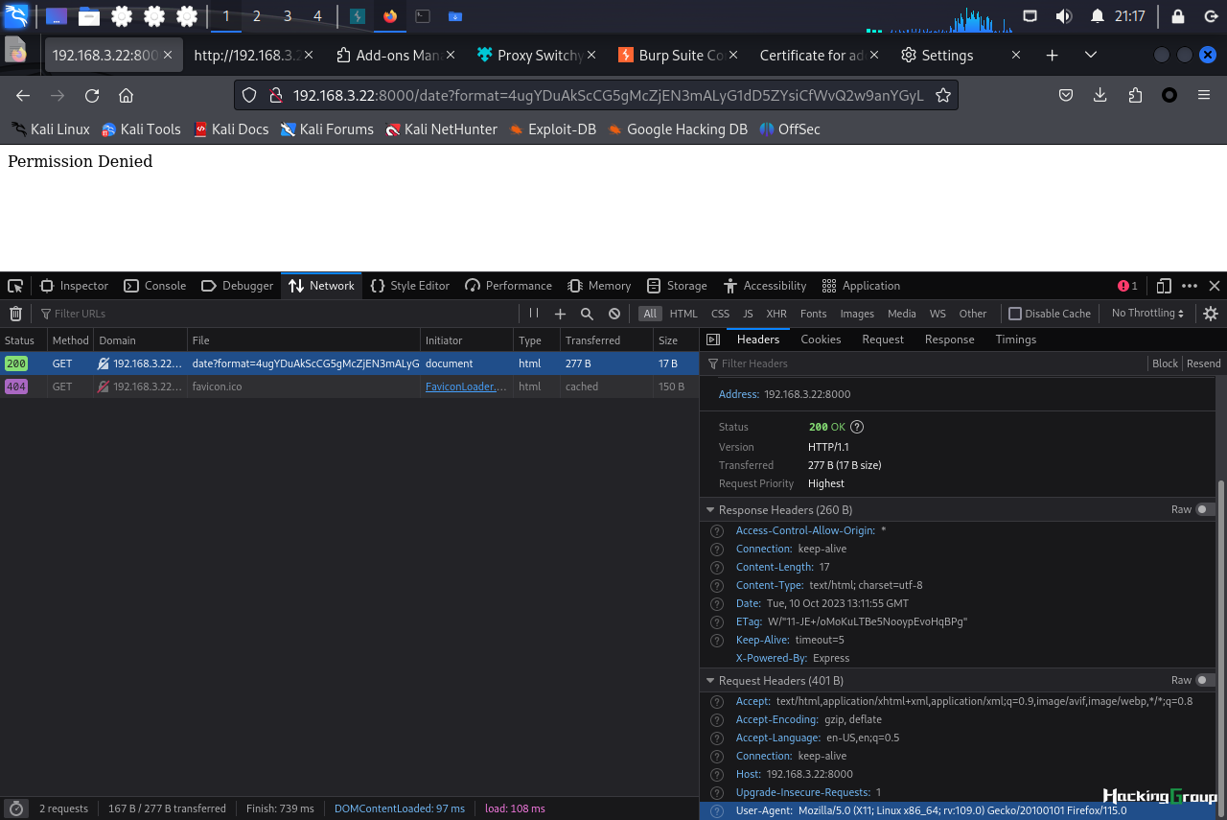
Task: Collapse the Response Headers section
Action: pyautogui.click(x=710, y=510)
